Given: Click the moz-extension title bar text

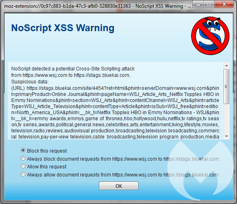Looking at the screenshot, I should (x=97, y=6).
